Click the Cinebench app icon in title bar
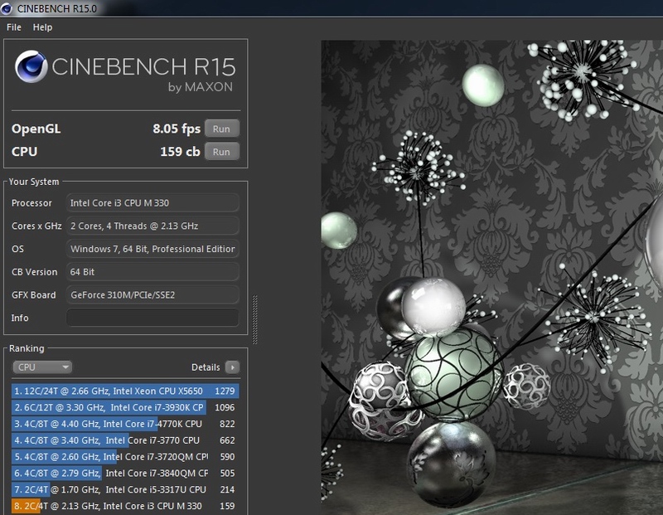This screenshot has height=515, width=663. coord(7,8)
